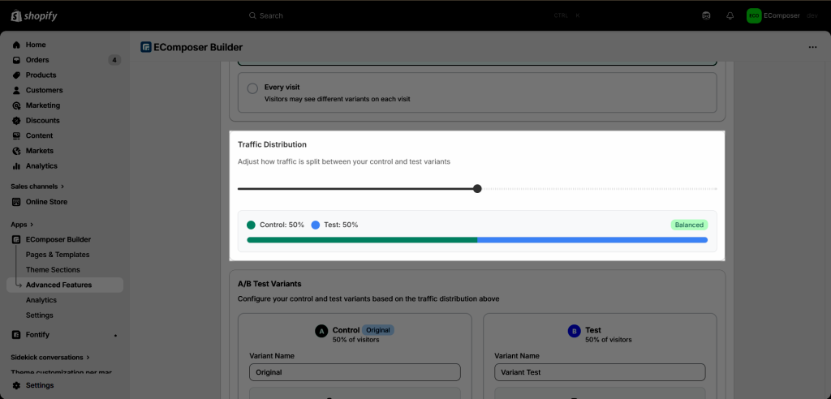Open the notifications bell icon

pyautogui.click(x=730, y=16)
